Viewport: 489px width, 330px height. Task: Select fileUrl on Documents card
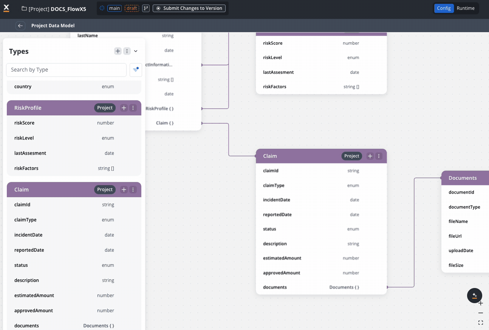(465, 236)
